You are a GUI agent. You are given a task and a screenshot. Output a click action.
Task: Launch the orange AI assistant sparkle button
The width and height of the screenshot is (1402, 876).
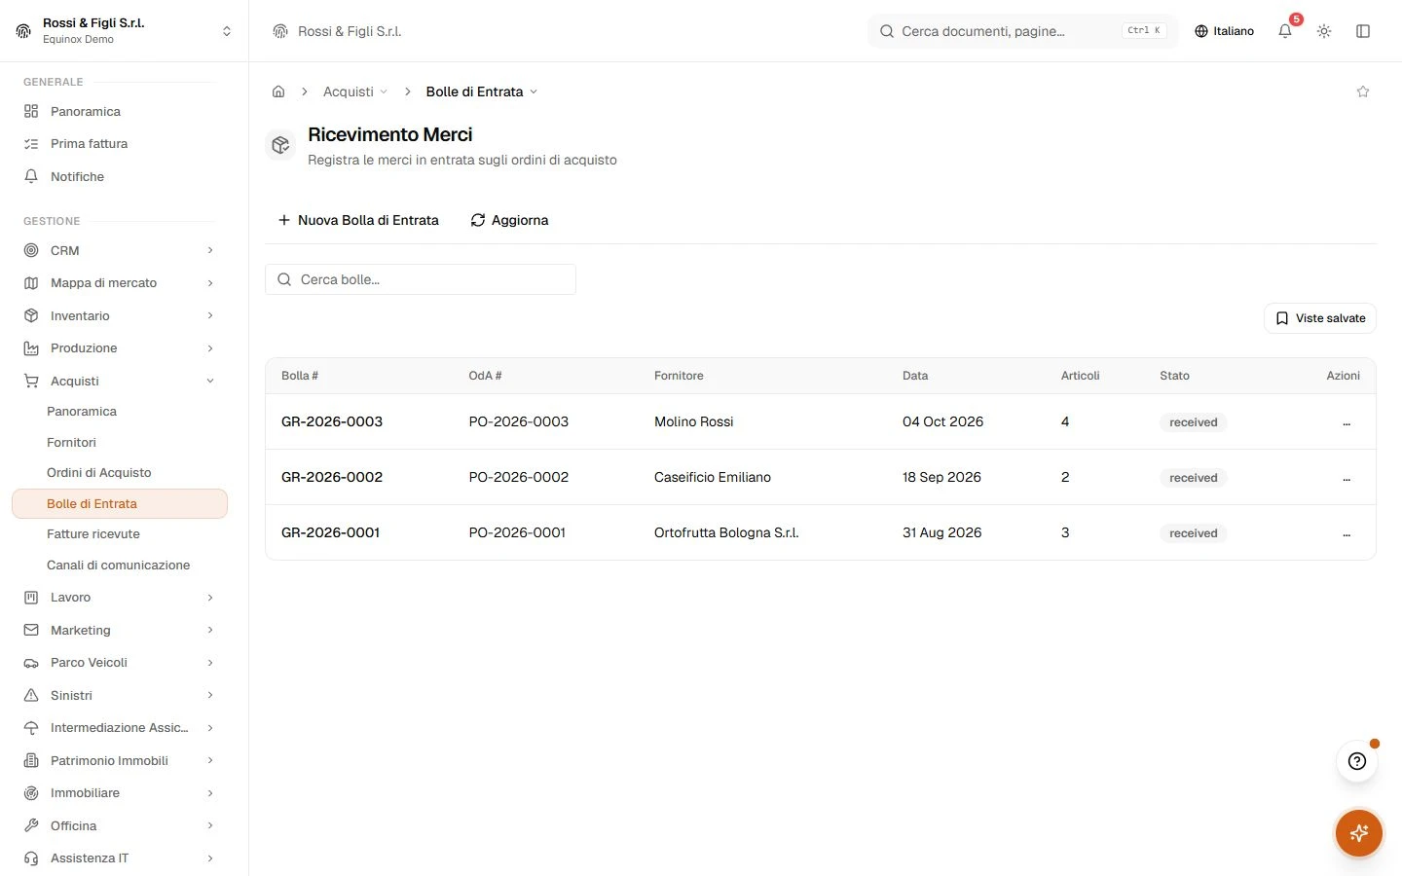(x=1359, y=833)
